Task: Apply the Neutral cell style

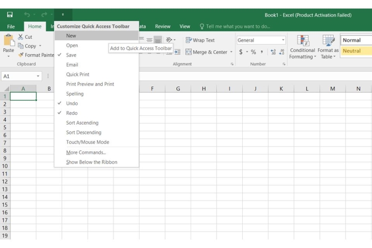Action: pos(356,51)
